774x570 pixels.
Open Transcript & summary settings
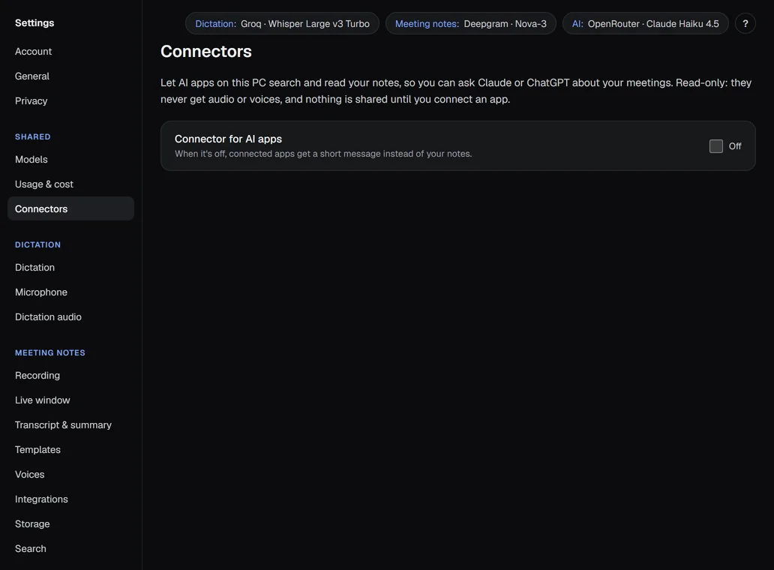coord(70,425)
